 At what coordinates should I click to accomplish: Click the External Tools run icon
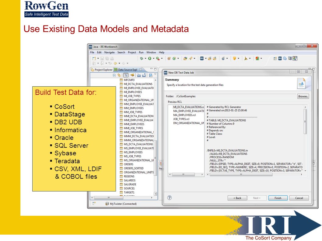click(158, 58)
